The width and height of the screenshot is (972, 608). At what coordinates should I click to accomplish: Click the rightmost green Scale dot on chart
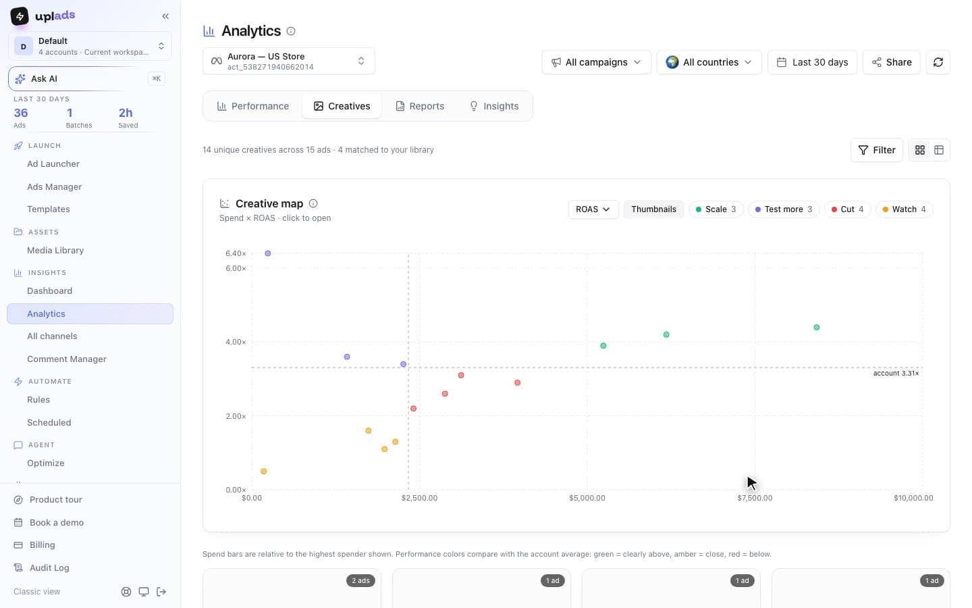point(817,328)
